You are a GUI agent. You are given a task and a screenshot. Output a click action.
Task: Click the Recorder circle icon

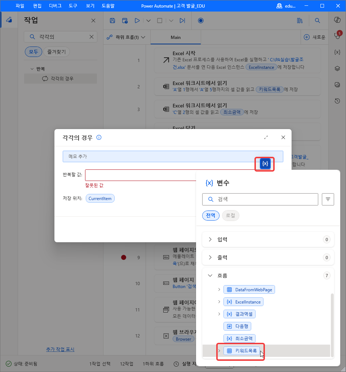201,21
